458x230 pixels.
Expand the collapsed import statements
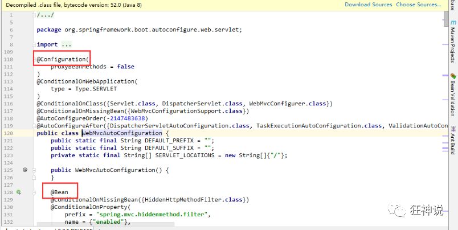point(34,44)
